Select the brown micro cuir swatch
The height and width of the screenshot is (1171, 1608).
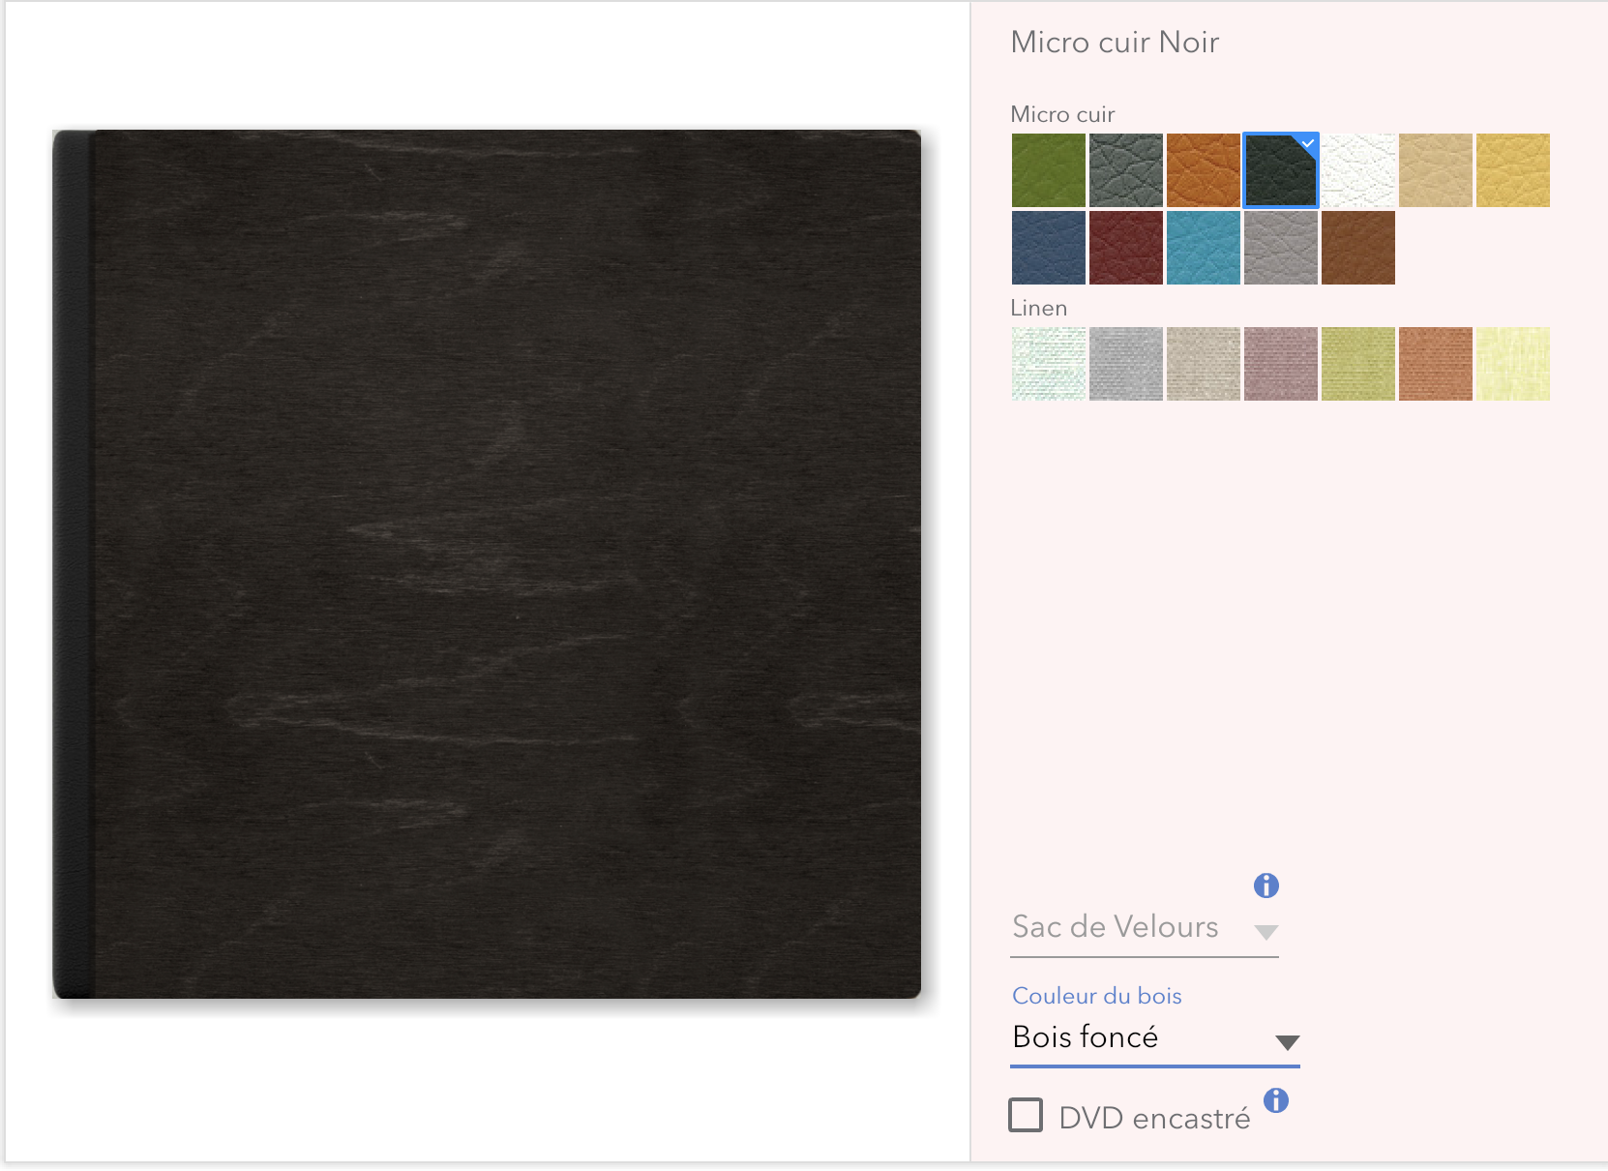[1358, 248]
